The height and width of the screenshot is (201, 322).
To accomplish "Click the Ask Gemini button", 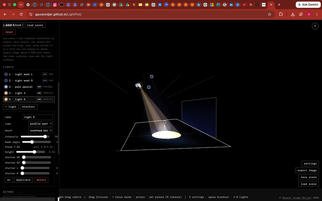I will [308, 5].
